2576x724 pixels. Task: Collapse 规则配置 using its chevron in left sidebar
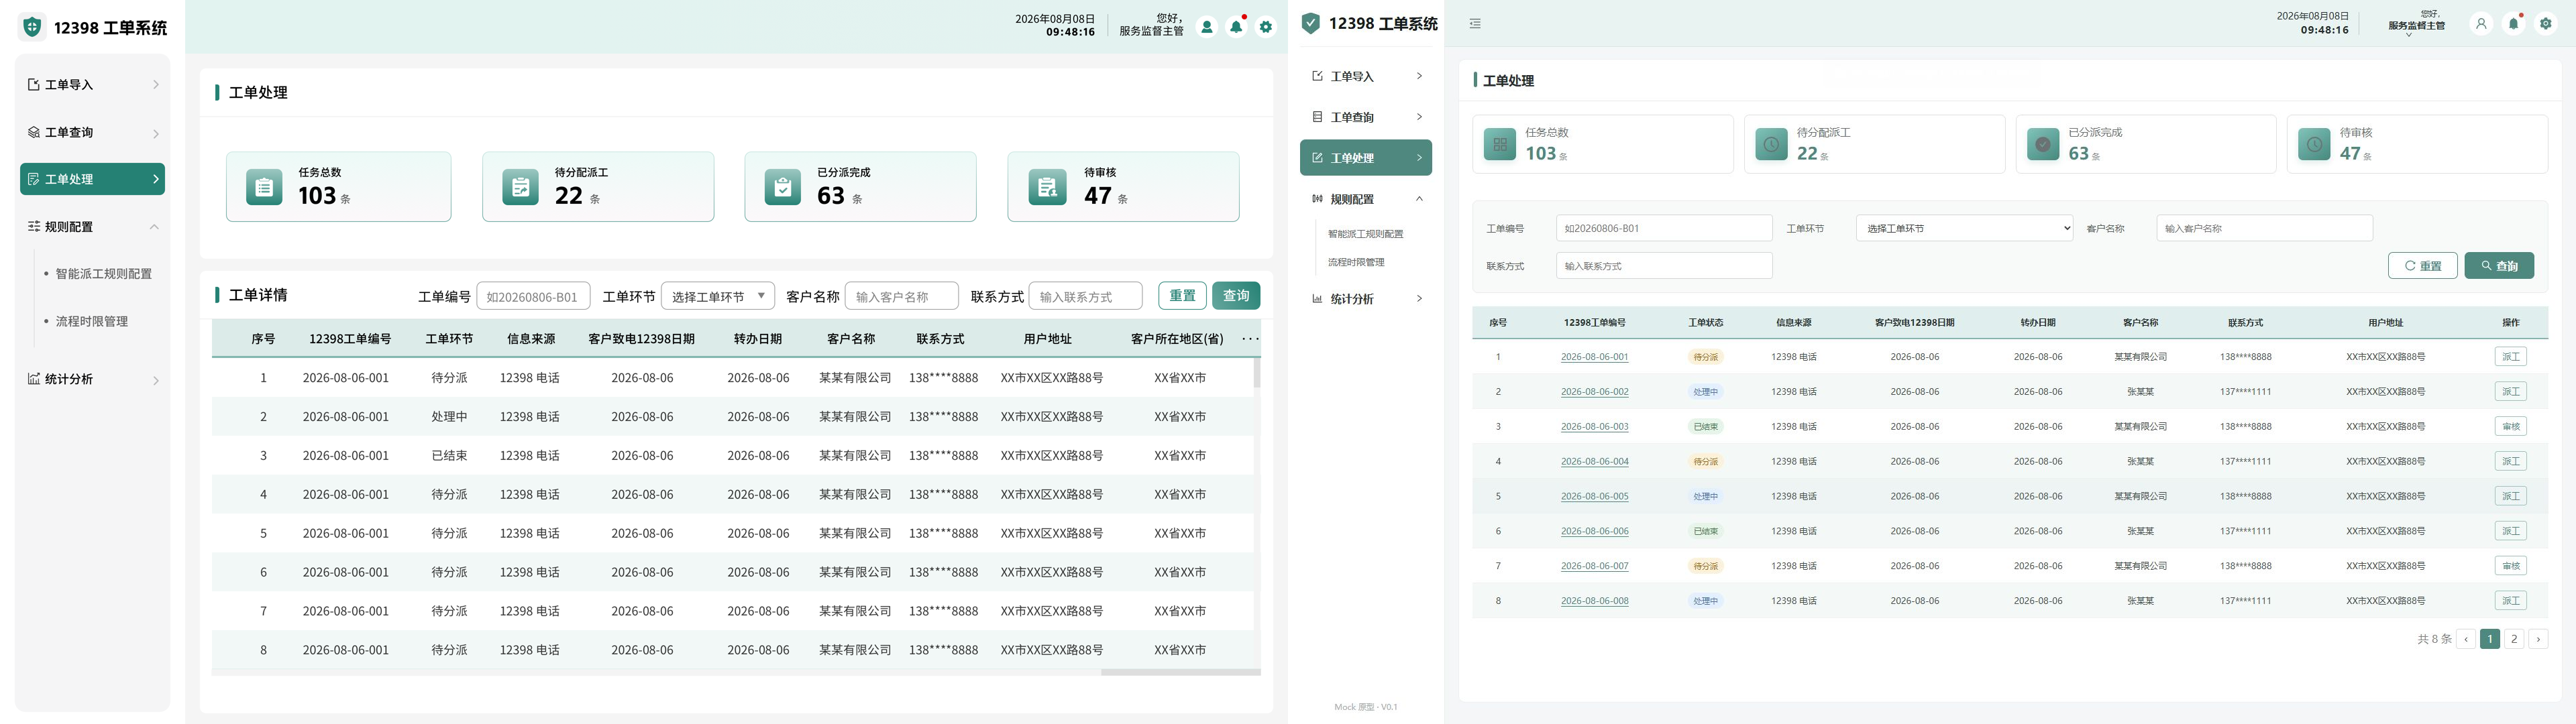pos(155,227)
